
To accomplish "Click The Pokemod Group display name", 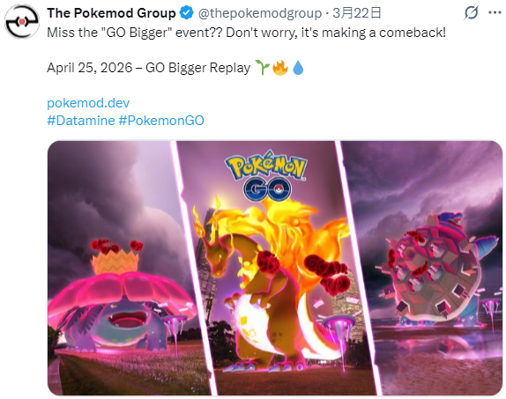I will coord(111,13).
